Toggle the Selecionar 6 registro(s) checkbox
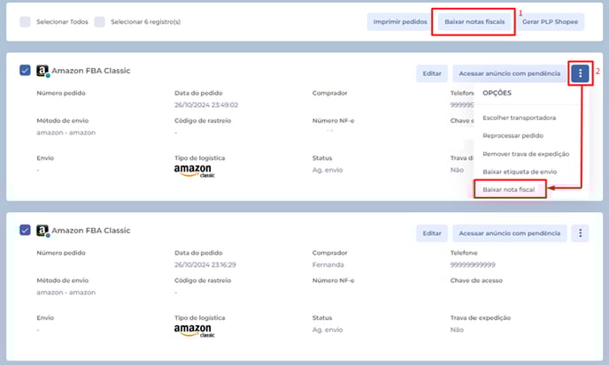Screen dimensions: 609x365 click(100, 21)
